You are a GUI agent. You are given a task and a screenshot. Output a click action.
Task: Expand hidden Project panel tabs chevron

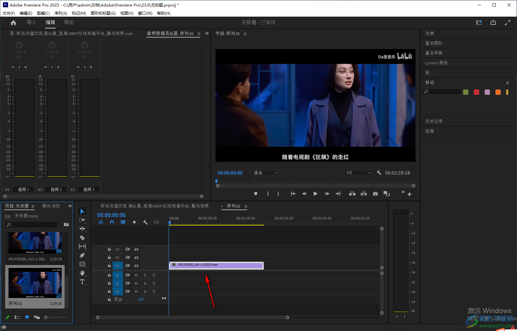pyautogui.click(x=70, y=206)
